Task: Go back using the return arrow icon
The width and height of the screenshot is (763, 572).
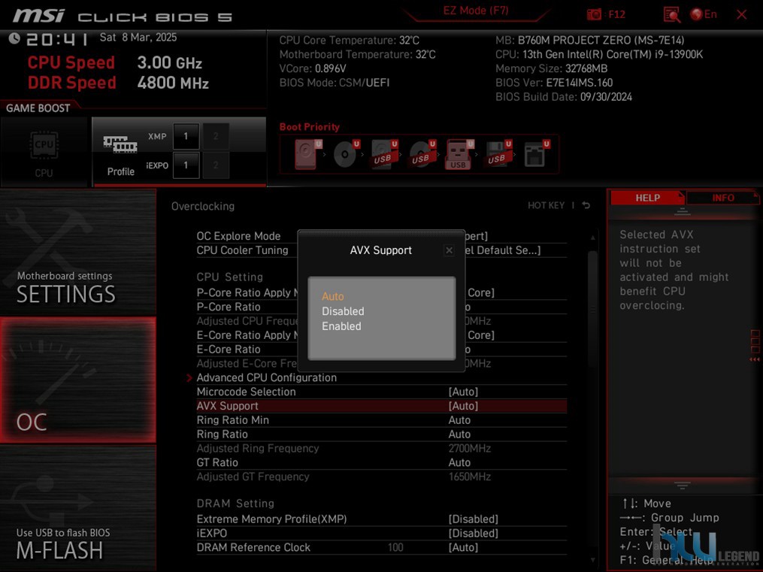Action: (586, 205)
